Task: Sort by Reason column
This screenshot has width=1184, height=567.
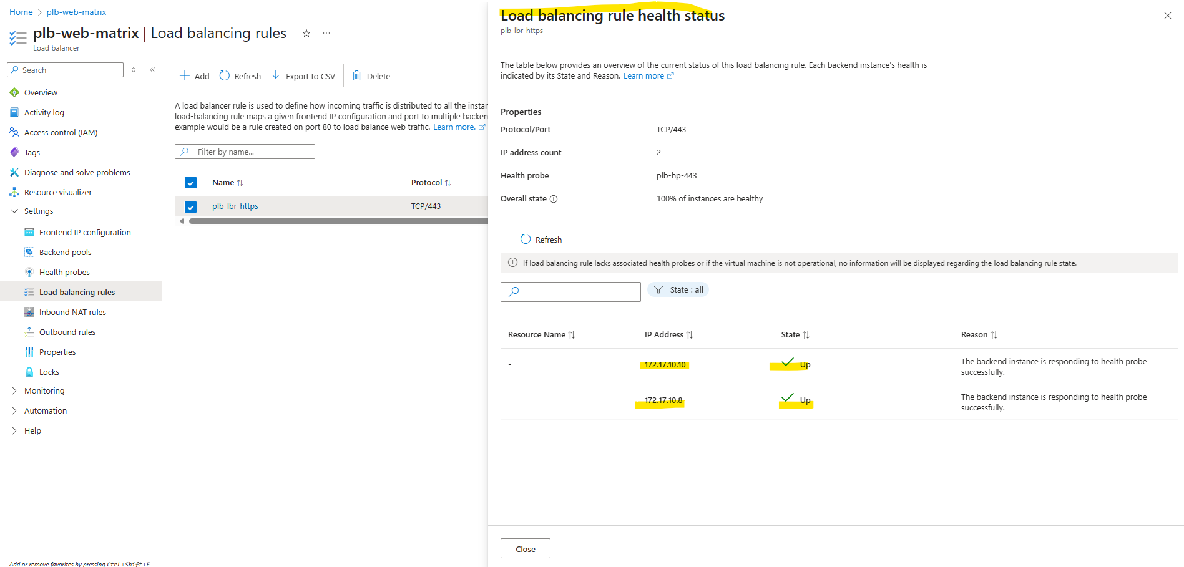Action: click(x=979, y=335)
